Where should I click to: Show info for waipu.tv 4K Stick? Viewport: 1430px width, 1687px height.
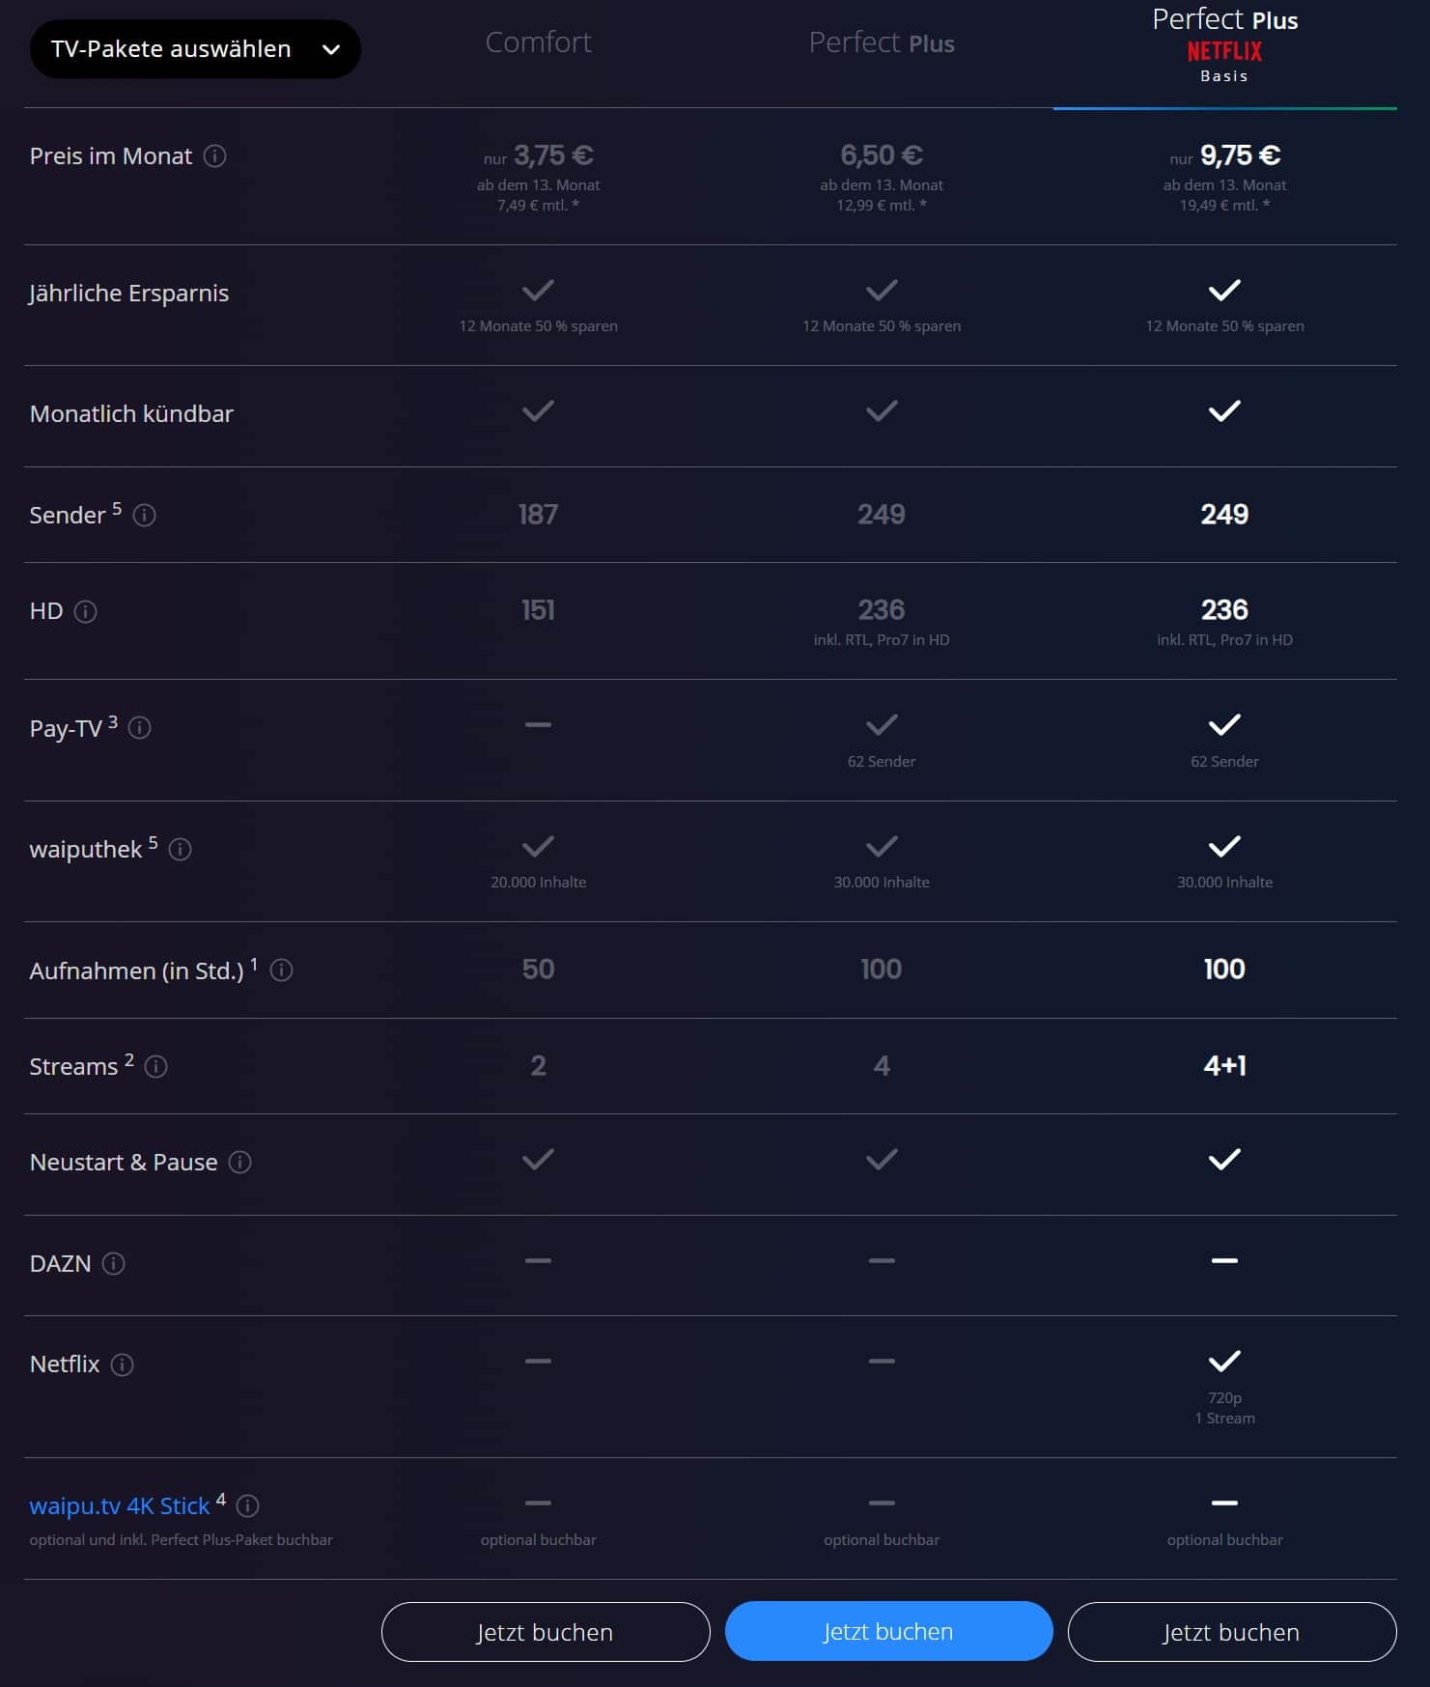click(247, 1505)
